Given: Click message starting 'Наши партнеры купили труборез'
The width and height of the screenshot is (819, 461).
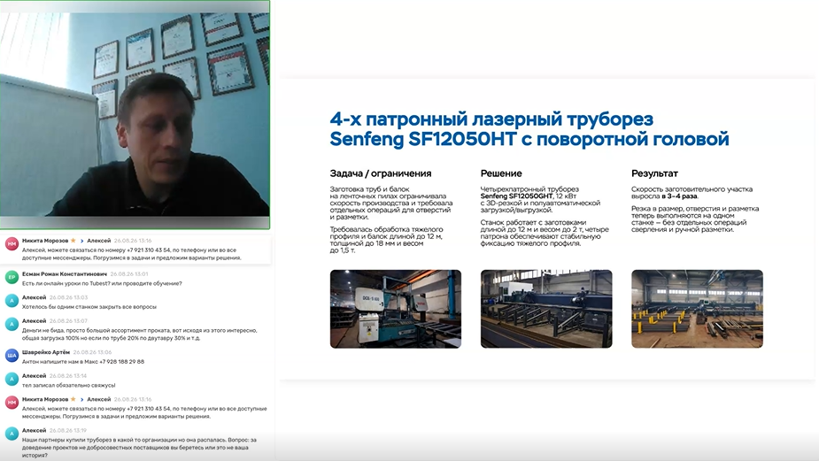Looking at the screenshot, I should (139, 448).
